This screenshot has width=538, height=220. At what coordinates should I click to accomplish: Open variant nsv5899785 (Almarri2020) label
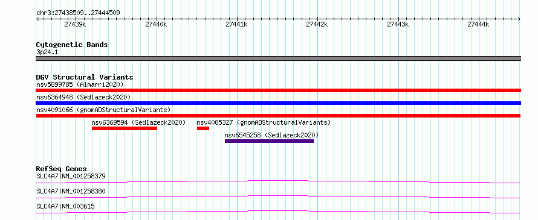click(80, 84)
